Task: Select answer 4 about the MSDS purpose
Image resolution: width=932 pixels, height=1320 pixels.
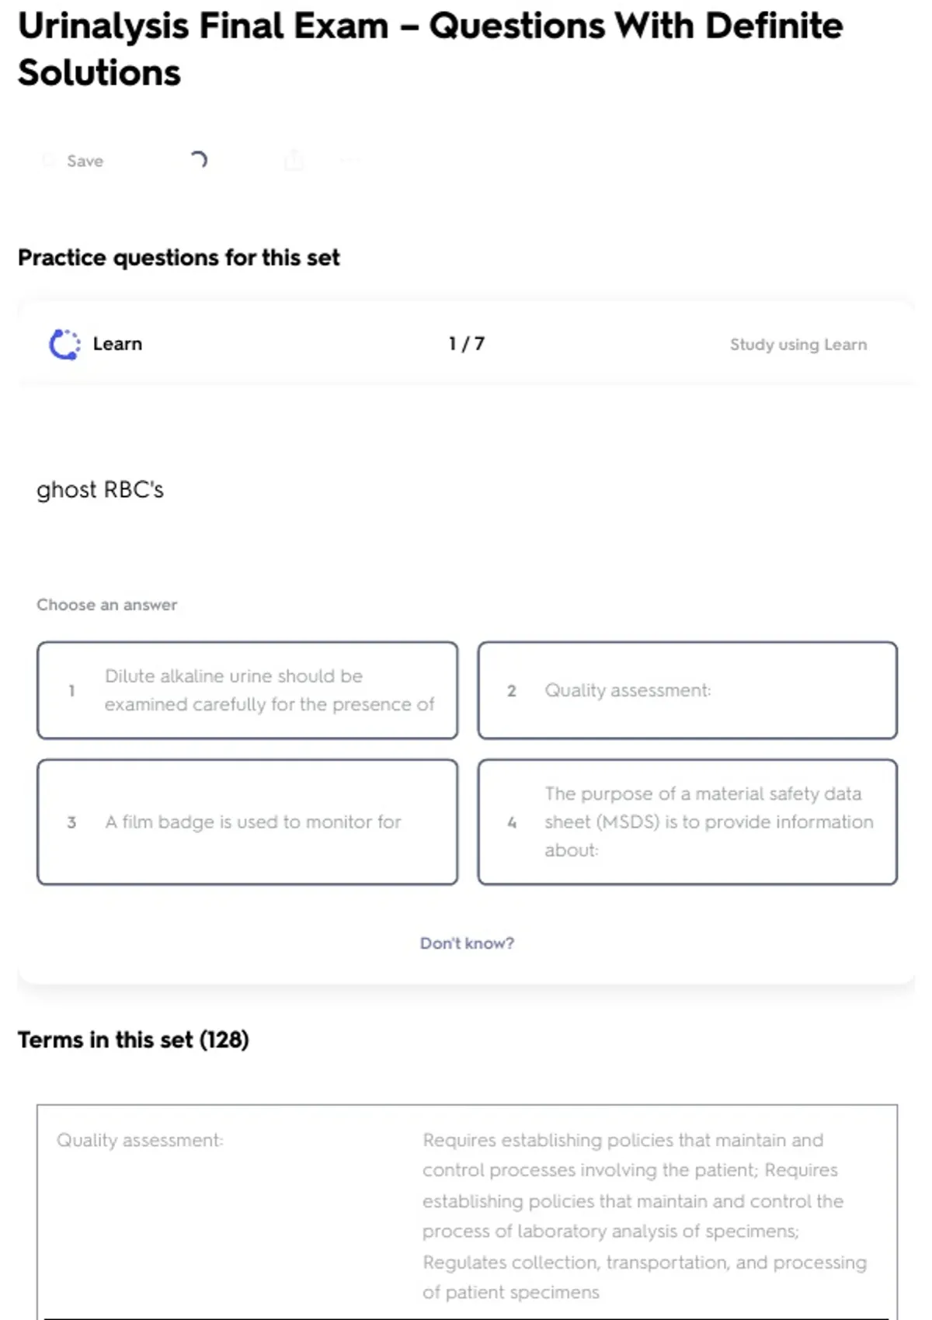Action: click(x=687, y=822)
